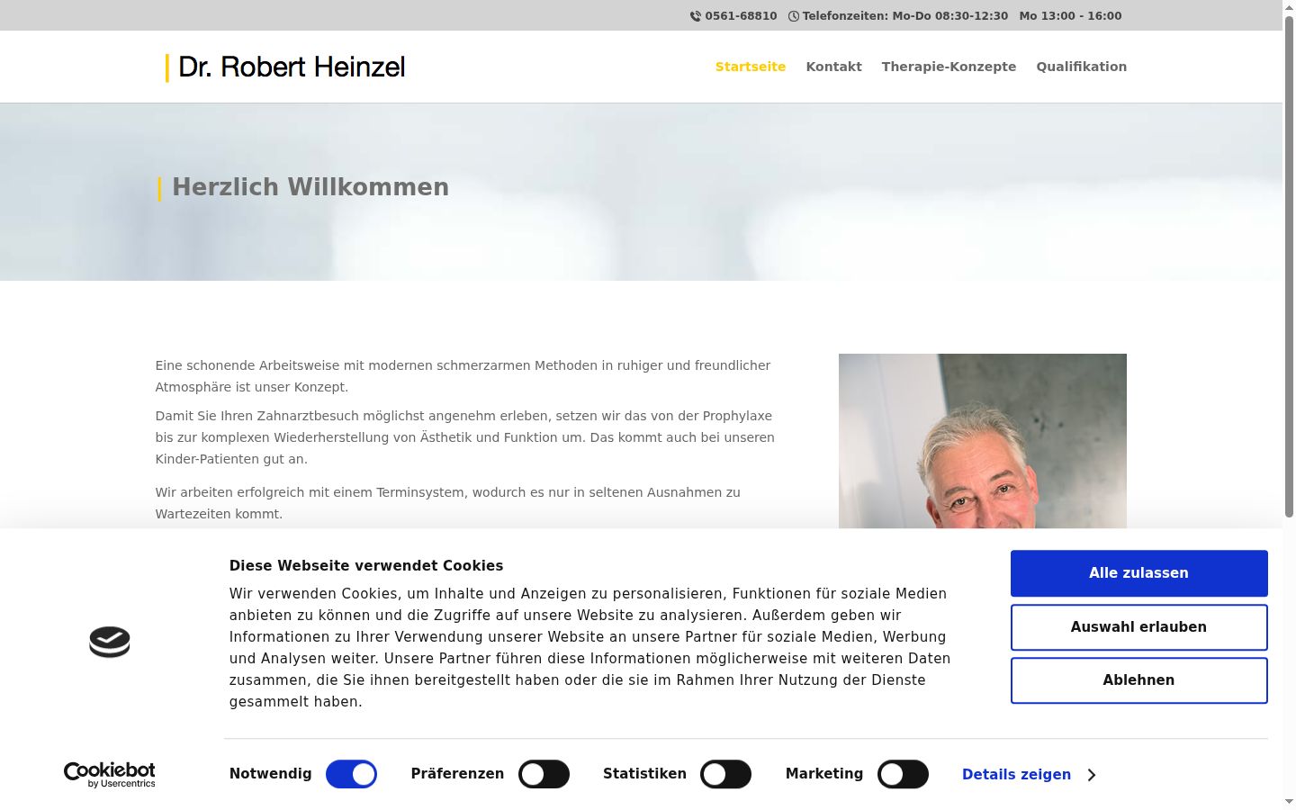Image resolution: width=1296 pixels, height=810 pixels.
Task: Open the Qualifikation page
Action: (1081, 67)
